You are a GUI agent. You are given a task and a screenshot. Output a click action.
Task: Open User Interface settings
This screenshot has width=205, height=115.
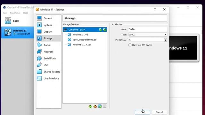pos(48,78)
